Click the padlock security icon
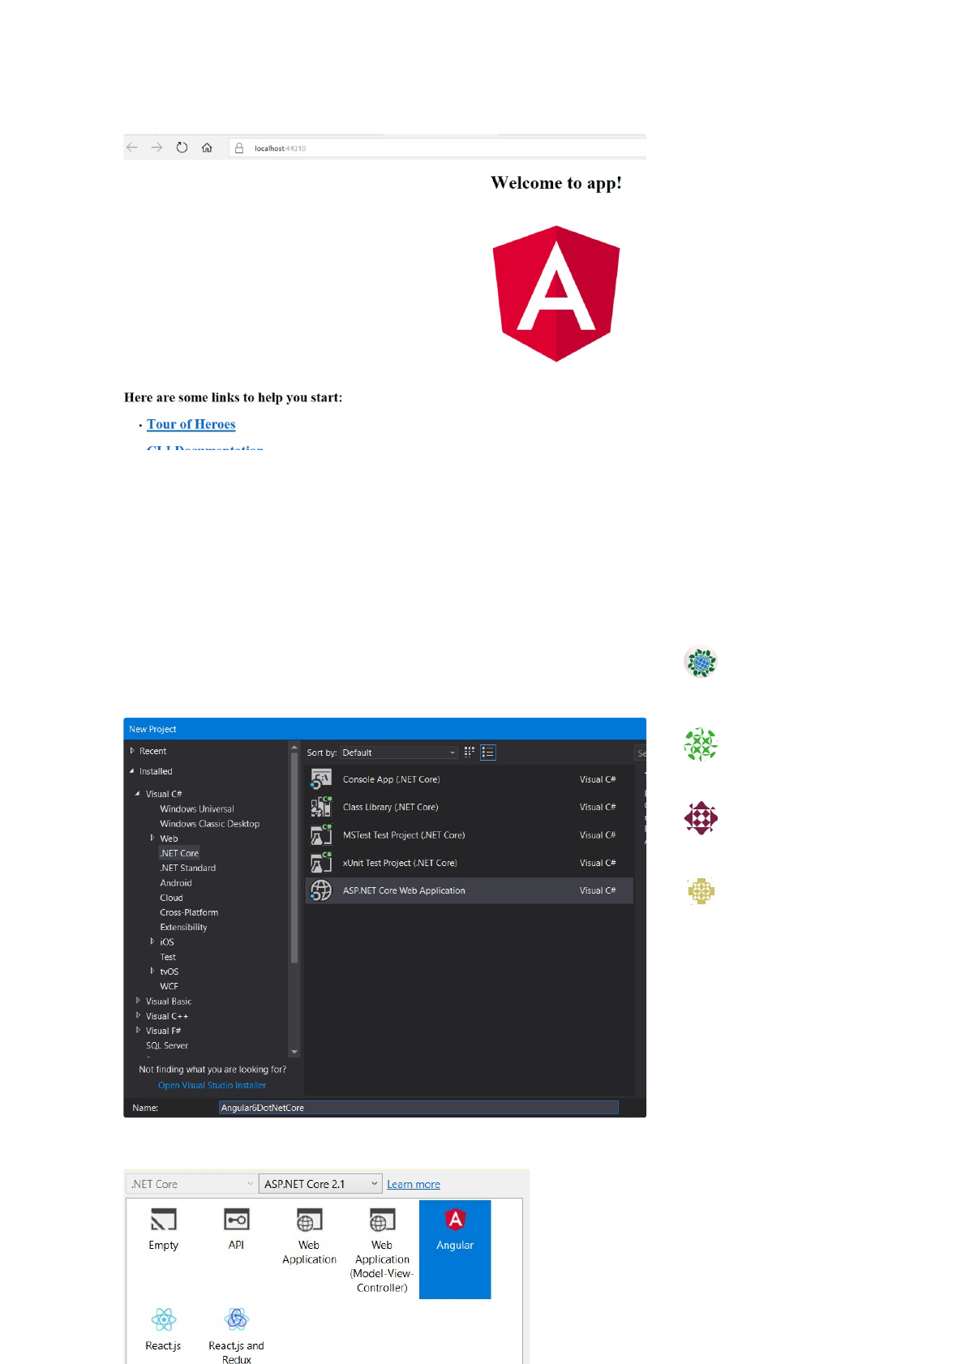965x1364 pixels. pyautogui.click(x=239, y=148)
